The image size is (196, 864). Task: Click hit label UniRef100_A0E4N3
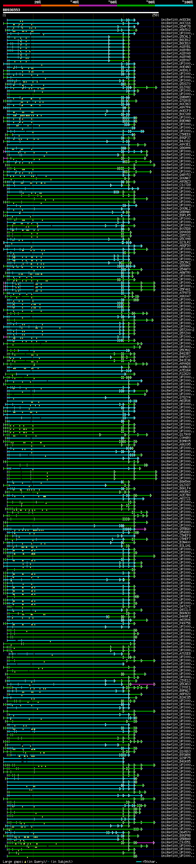coord(176,67)
